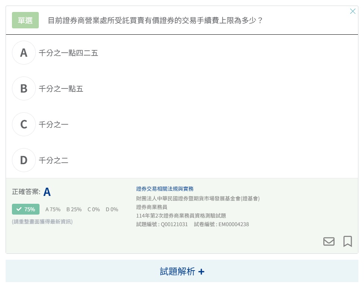Click the envelope icon to report the question

pos(329,241)
